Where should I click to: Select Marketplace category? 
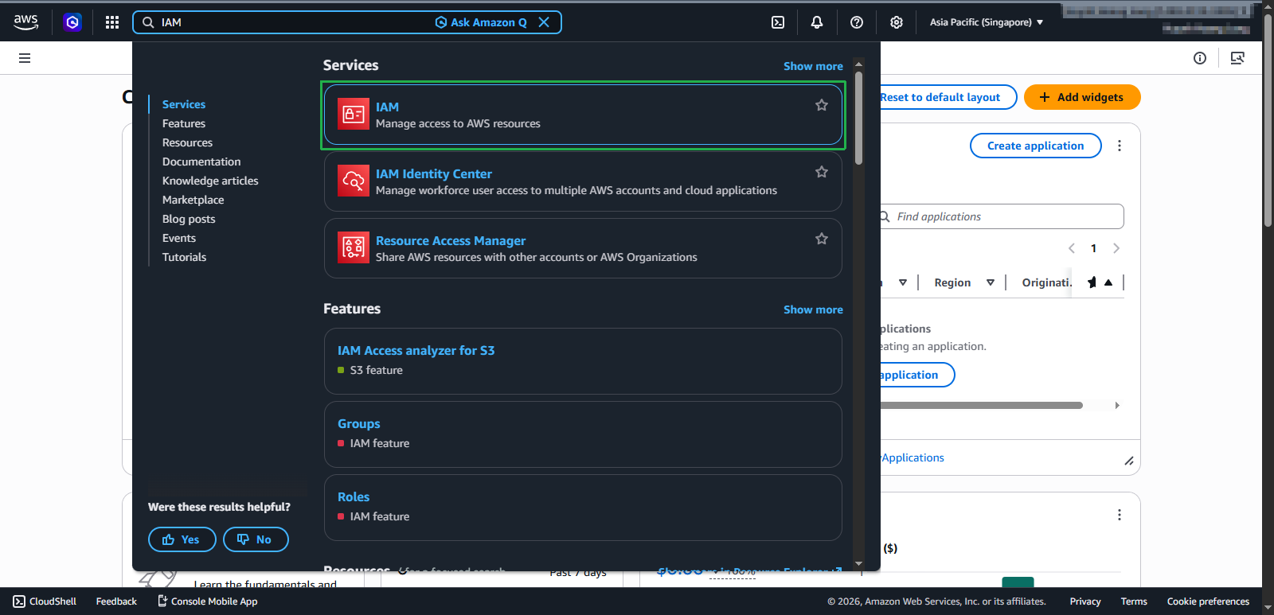point(193,200)
